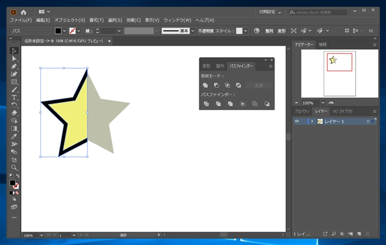
Task: Click Merge pathfinder icon
Action: (230, 104)
